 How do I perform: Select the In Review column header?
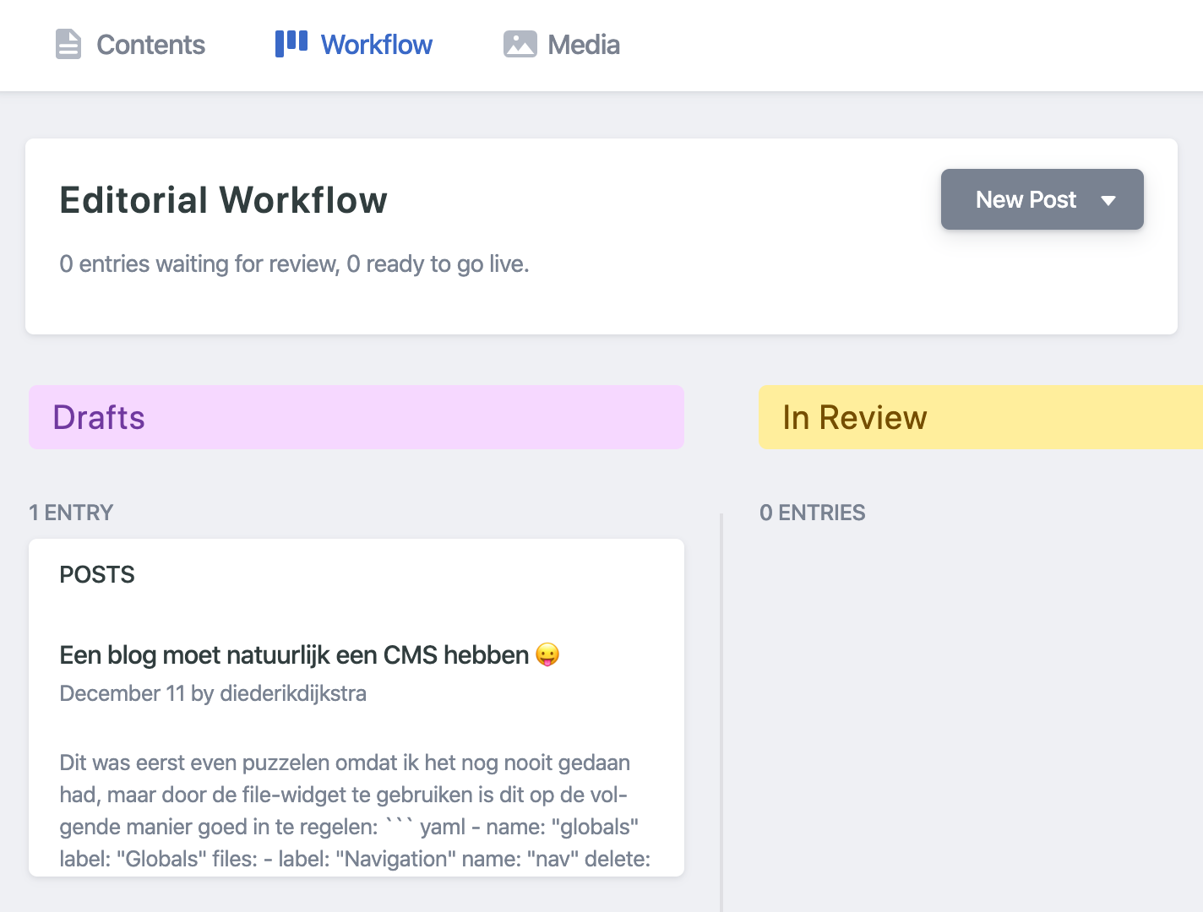coord(981,417)
